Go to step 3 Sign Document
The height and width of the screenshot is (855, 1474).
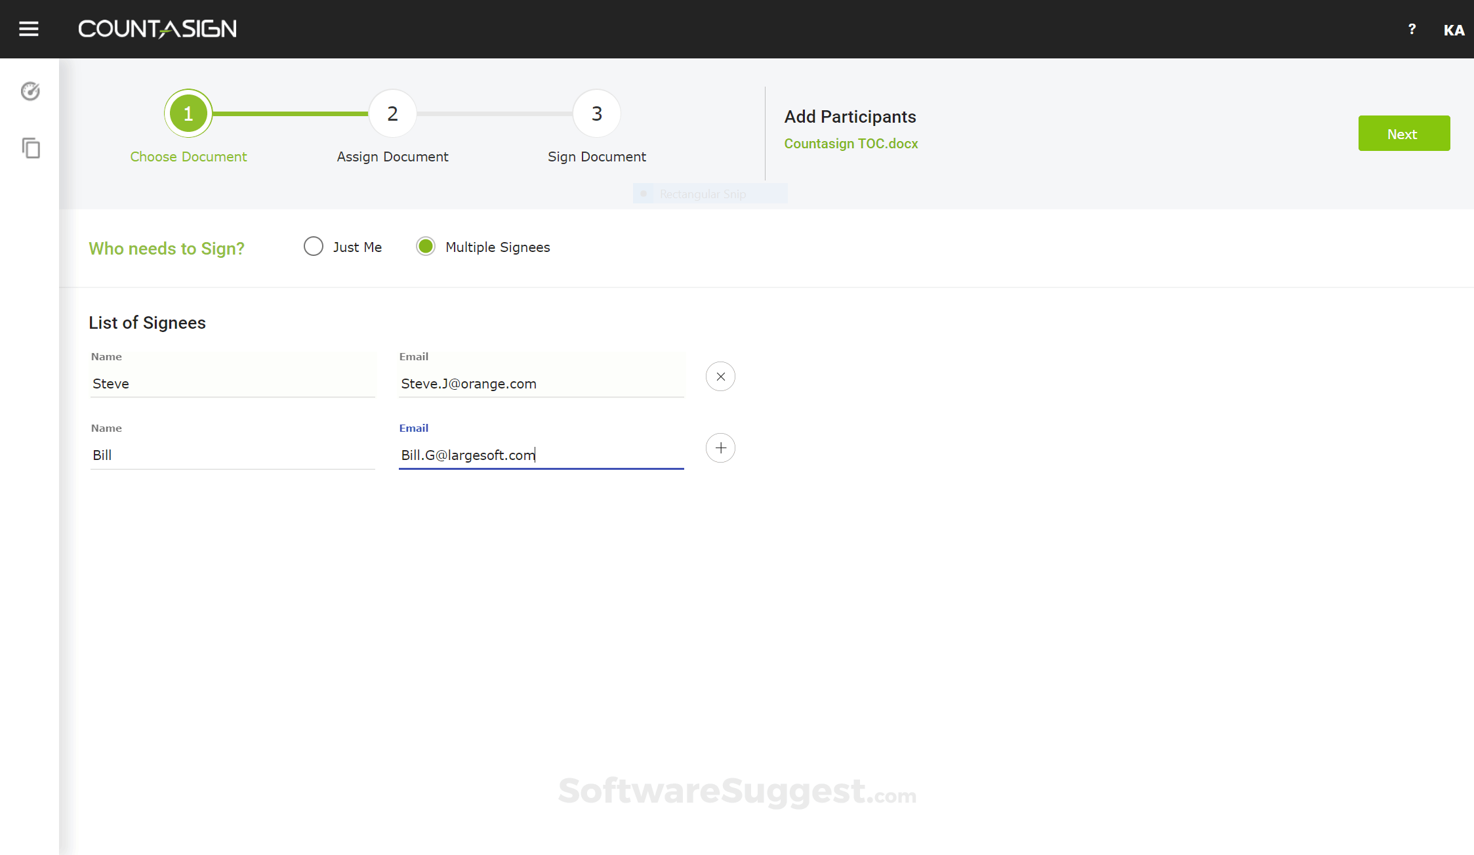(x=596, y=114)
